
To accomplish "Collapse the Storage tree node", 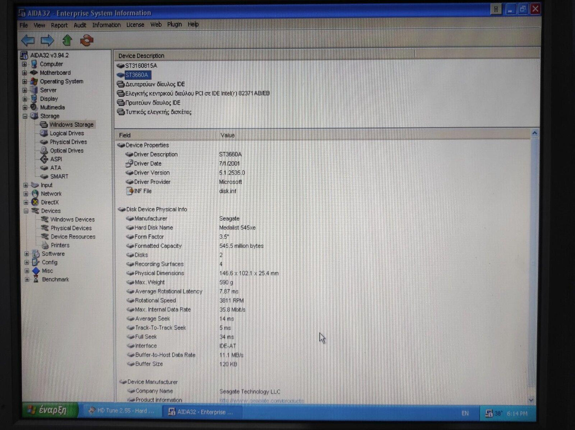I will 25,116.
